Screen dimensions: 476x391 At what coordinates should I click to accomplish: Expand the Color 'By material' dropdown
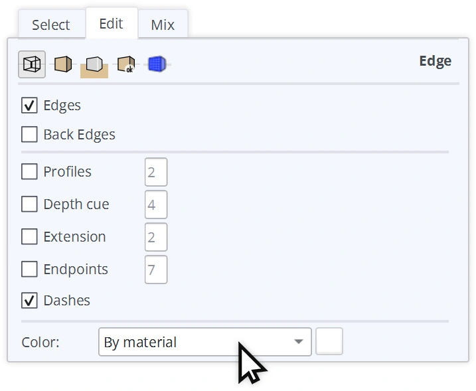[204, 343]
